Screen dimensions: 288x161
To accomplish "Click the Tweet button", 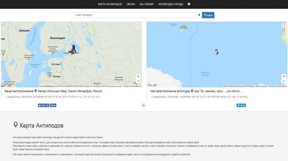I will (x=241, y=105).
